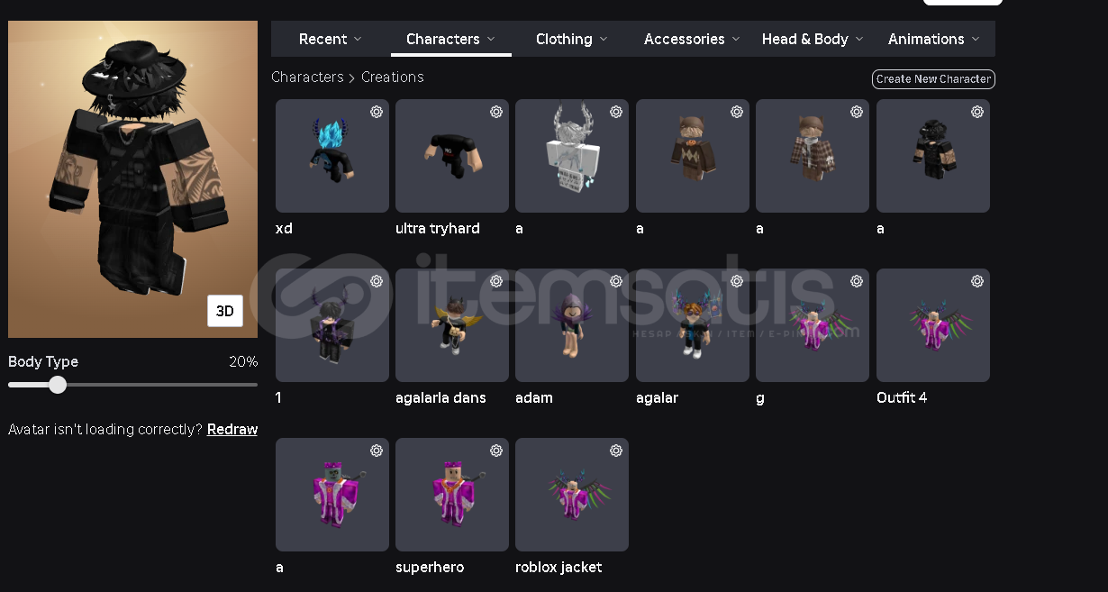Open settings gear on adam outfit
This screenshot has height=592, width=1108.
tap(616, 281)
